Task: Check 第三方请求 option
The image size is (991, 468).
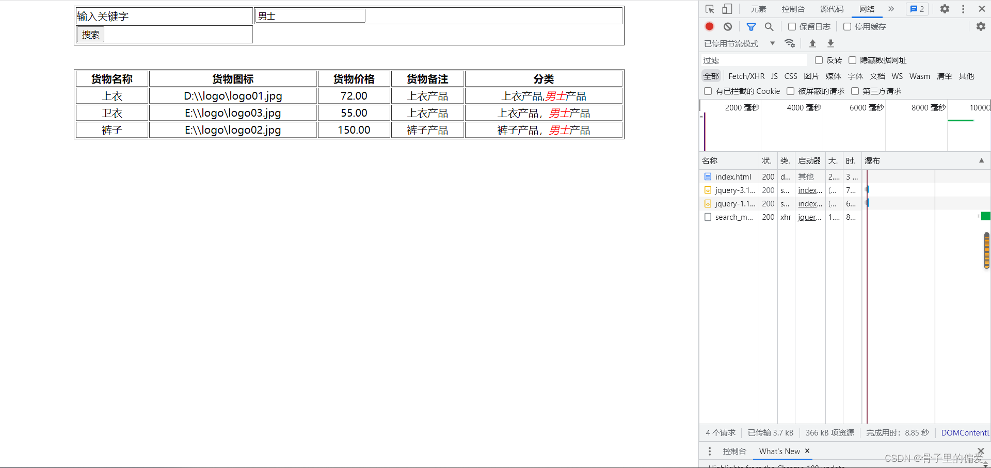Action: pyautogui.click(x=855, y=91)
